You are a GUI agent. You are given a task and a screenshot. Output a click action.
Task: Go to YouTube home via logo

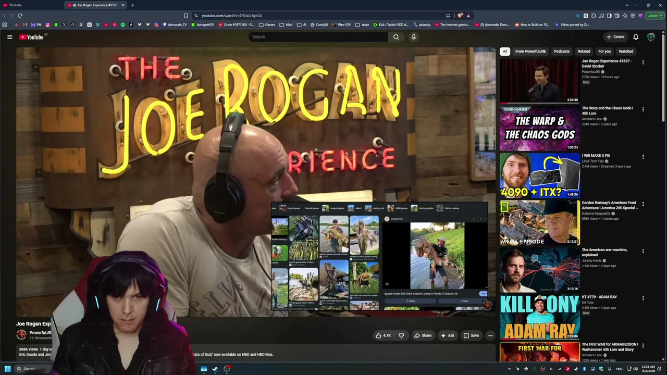(32, 37)
